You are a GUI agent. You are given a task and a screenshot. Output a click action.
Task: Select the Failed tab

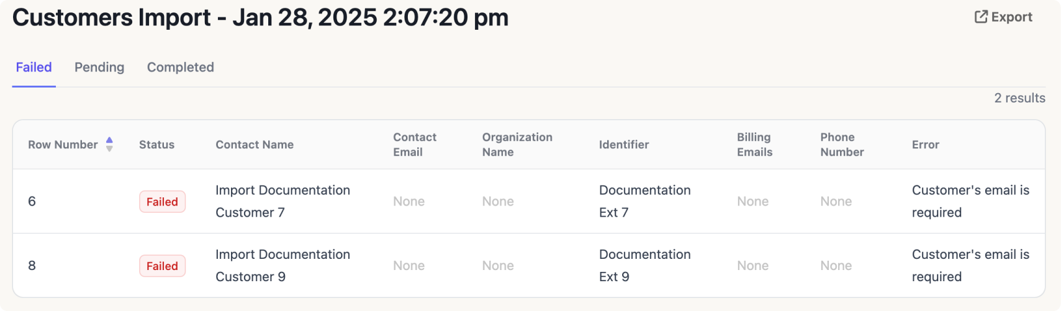point(34,67)
